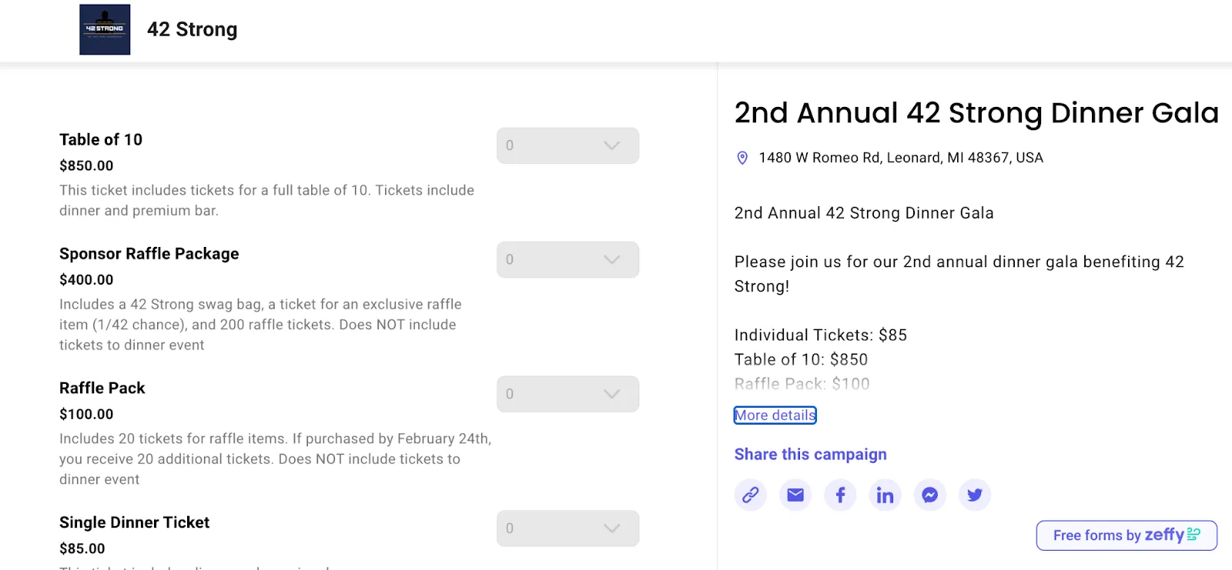Click Free forms by Zeffy button
The width and height of the screenshot is (1232, 570).
point(1127,535)
